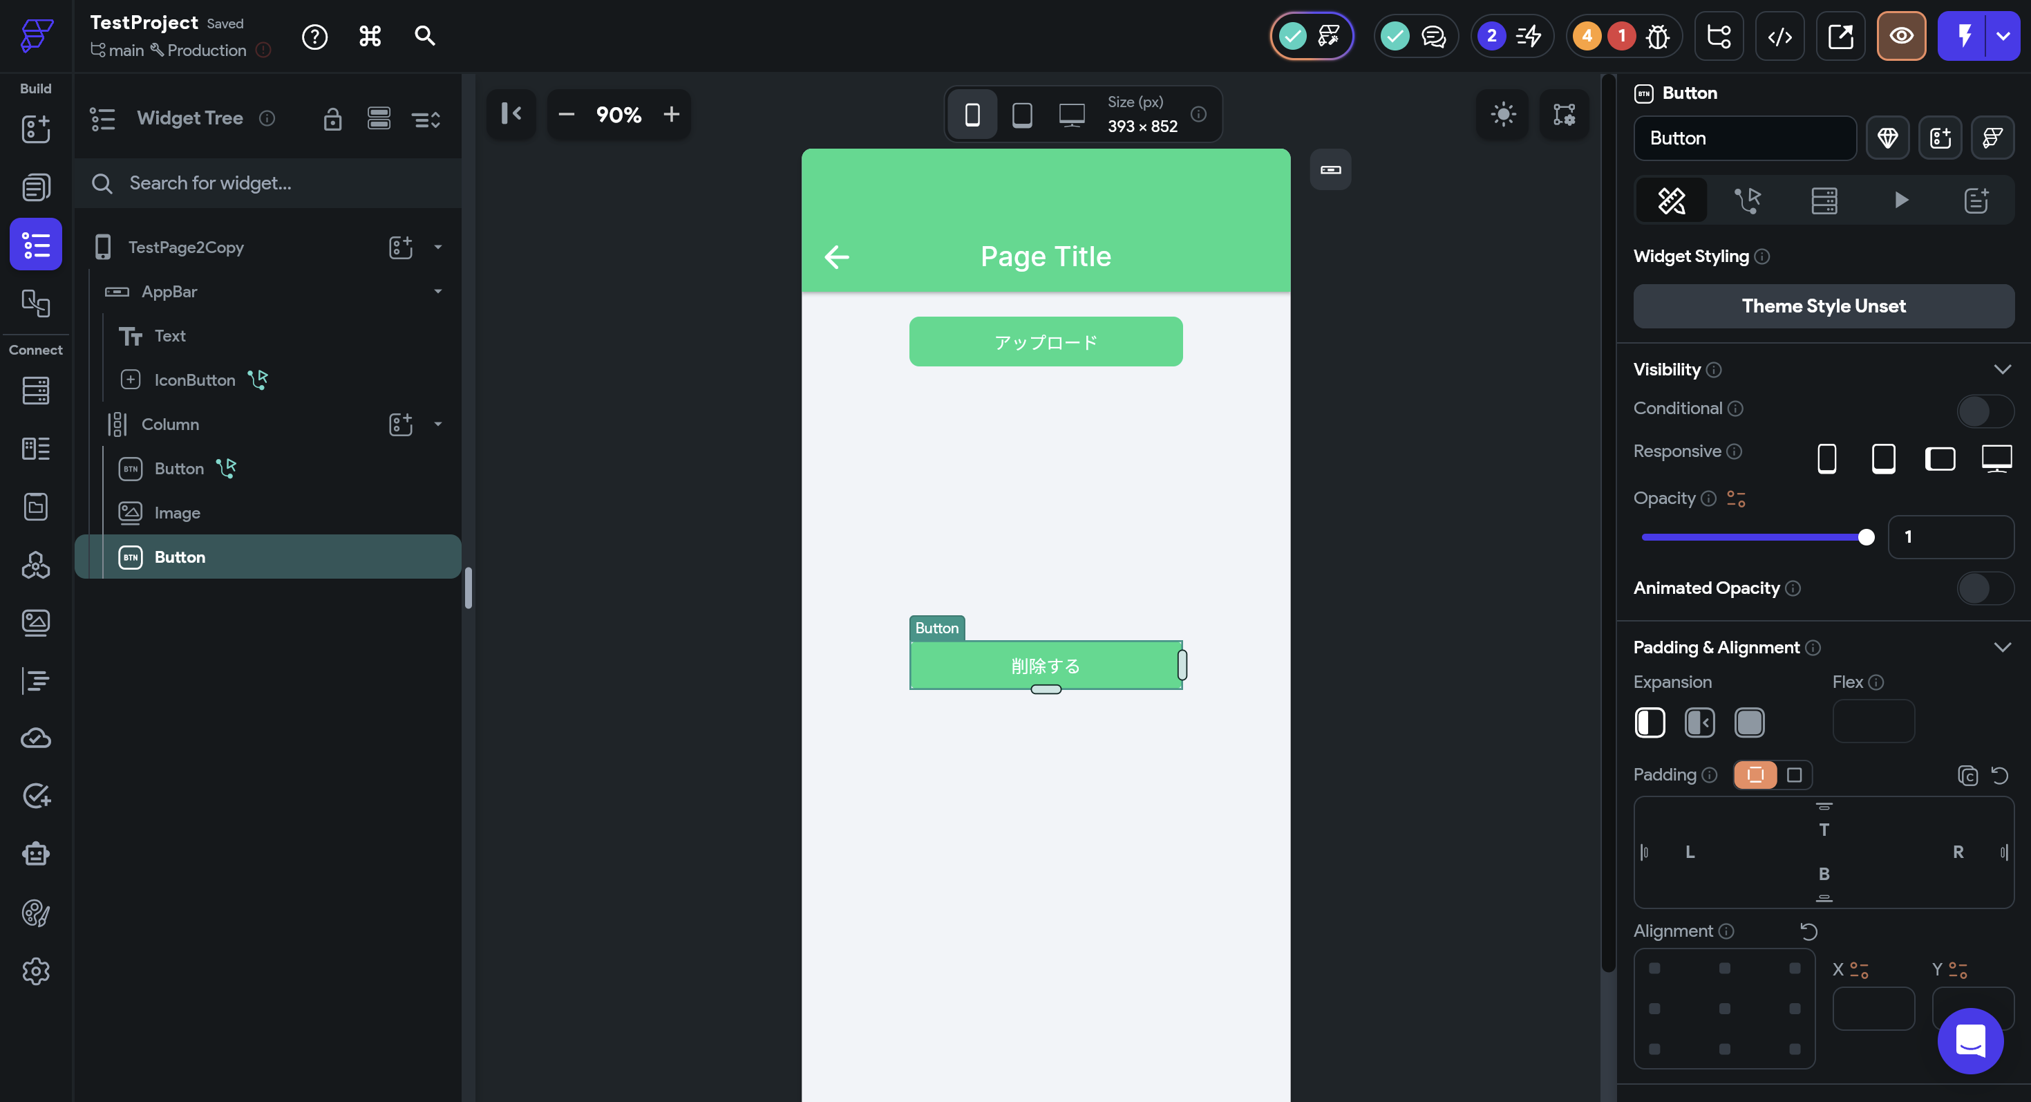Toggle canvas light mode sun icon

point(1503,114)
